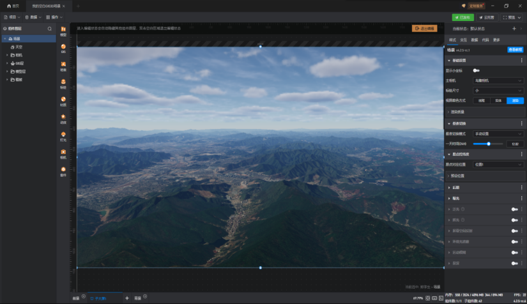The height and width of the screenshot is (304, 527).
Task: Open the three-dot menu beside 昼夜切换 section
Action: click(x=522, y=124)
